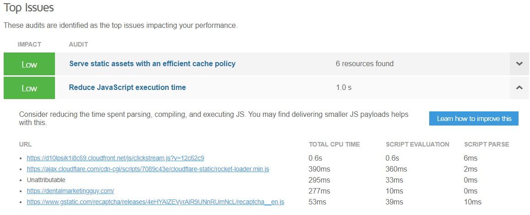The image size is (530, 215).
Task: Click the Low impact badge for cache policy
Action: [x=29, y=64]
